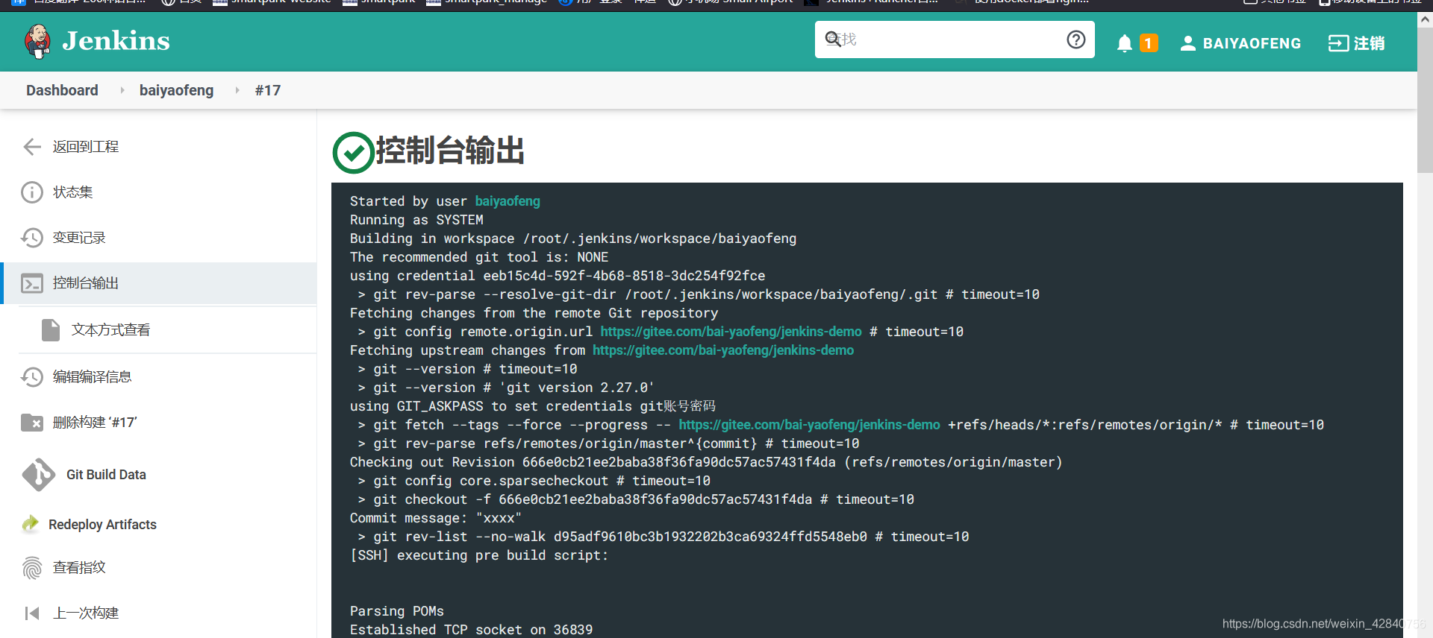The image size is (1433, 638).
Task: Open 编辑编译信息 edit build info
Action: 92,377
